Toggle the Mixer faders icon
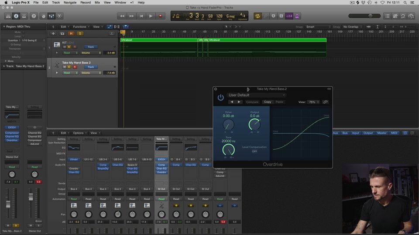Image resolution: width=419 pixels, height=235 pixels. [x=52, y=16]
